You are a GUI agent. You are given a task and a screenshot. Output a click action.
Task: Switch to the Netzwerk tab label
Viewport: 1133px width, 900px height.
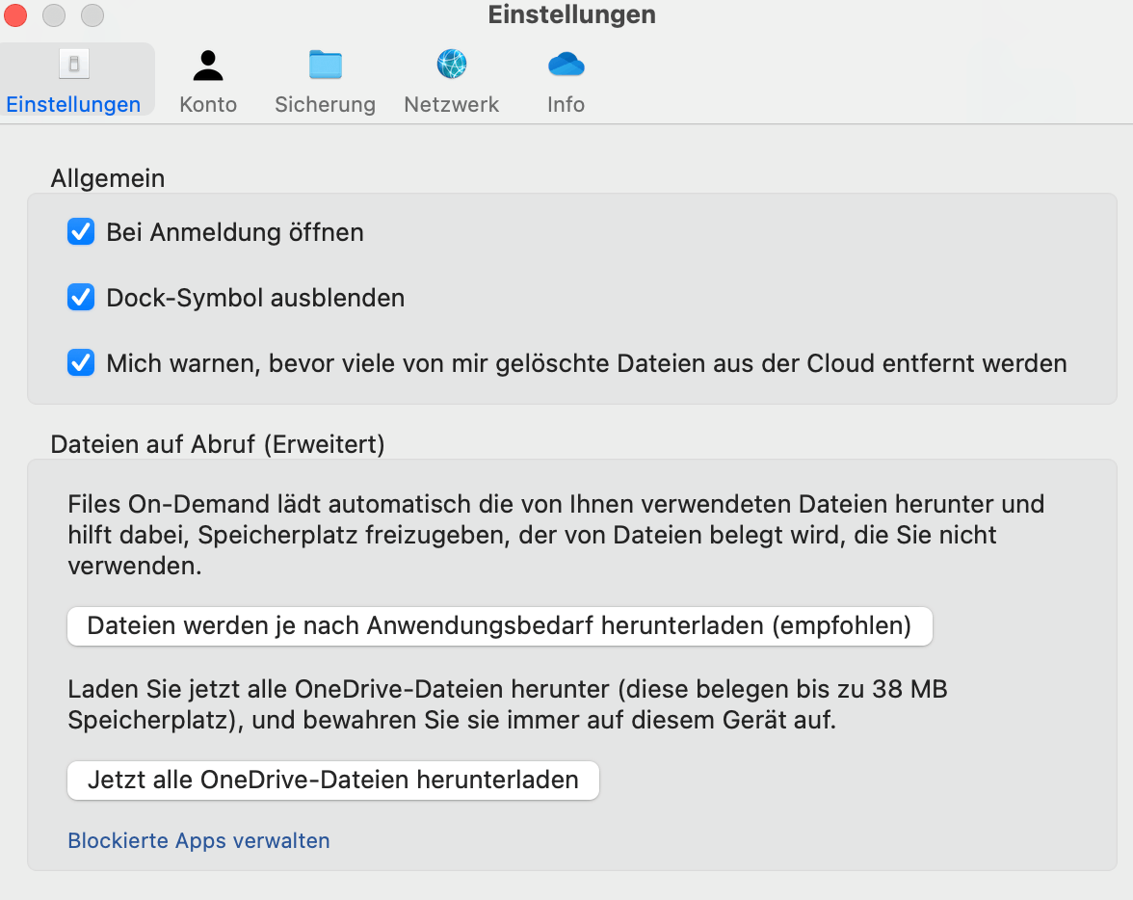(x=452, y=105)
